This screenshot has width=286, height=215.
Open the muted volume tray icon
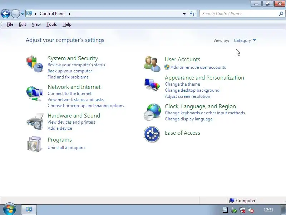point(251,210)
